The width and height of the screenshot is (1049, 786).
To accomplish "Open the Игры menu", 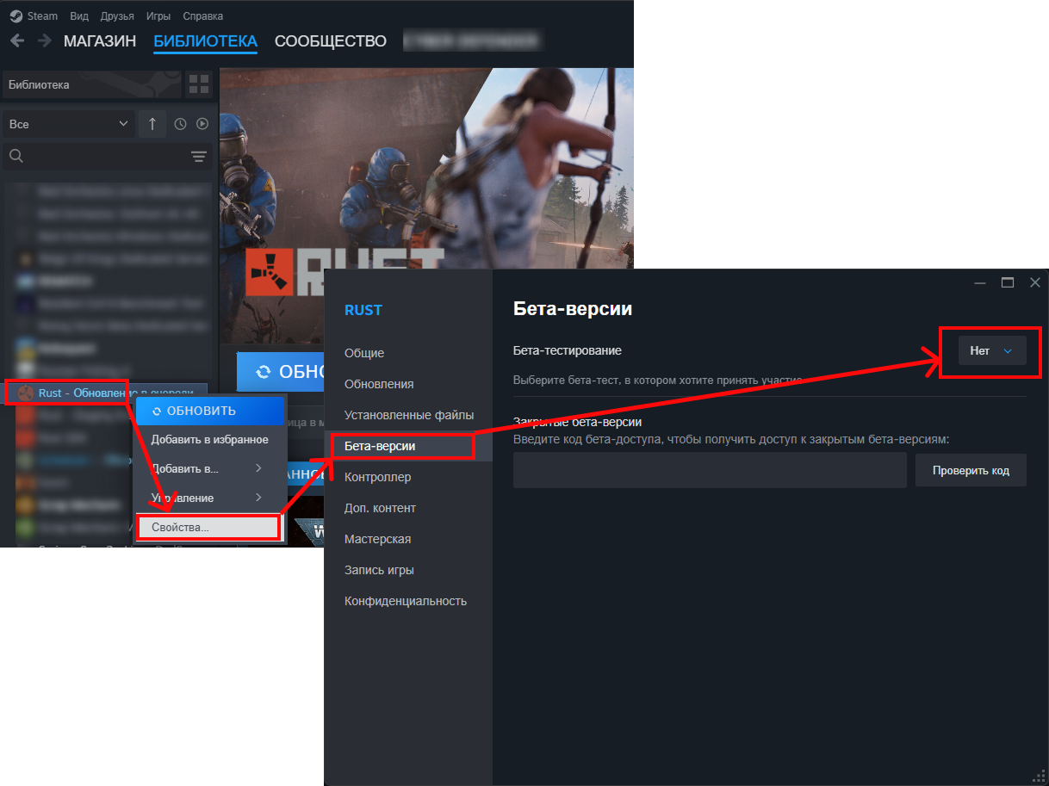I will [158, 16].
